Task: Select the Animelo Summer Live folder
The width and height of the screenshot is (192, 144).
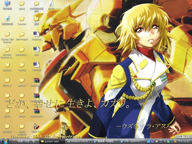Action: click(7, 53)
